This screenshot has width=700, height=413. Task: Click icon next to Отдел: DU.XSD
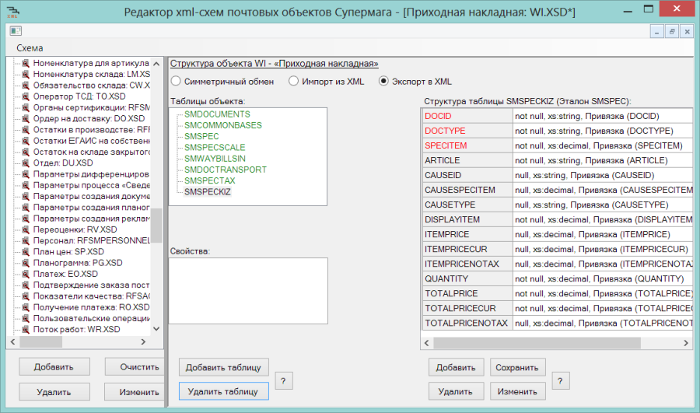click(26, 163)
